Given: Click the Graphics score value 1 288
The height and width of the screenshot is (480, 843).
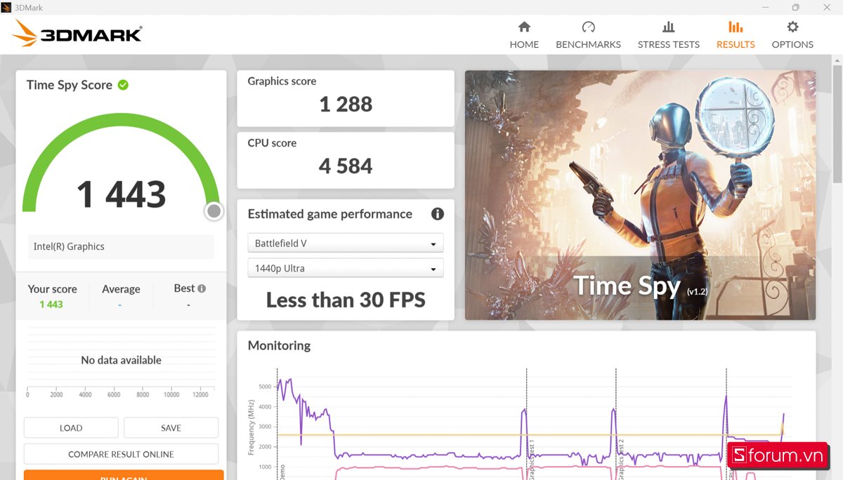Looking at the screenshot, I should tap(346, 105).
